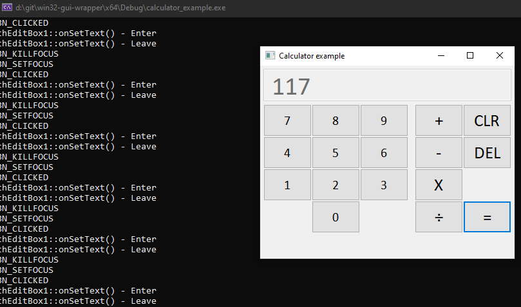Viewport: 521px width, 307px height.
Task: Click the plus operator button
Action: [x=439, y=120]
